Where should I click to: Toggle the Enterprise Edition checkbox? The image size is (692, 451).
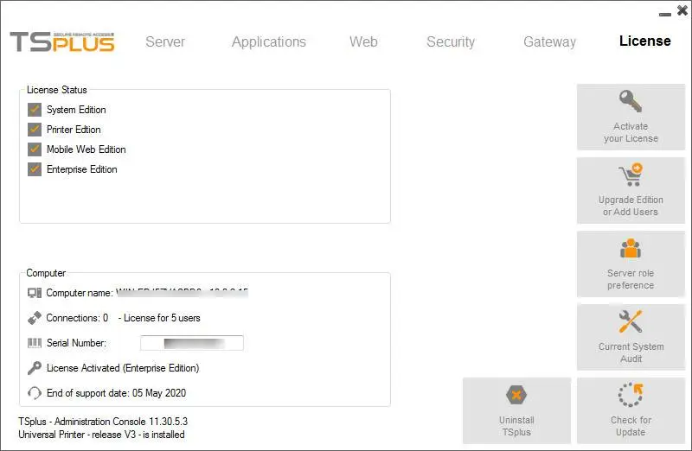pos(35,168)
